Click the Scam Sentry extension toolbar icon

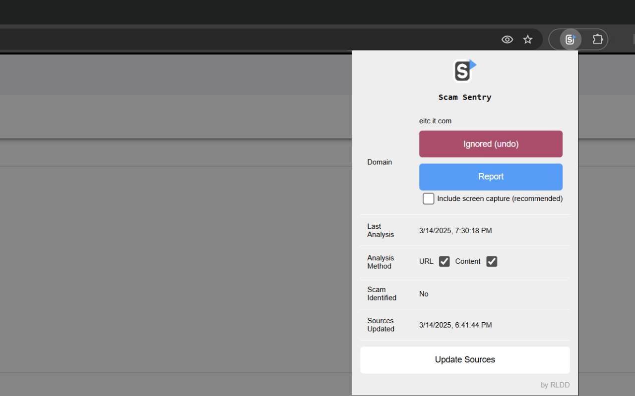(x=571, y=40)
